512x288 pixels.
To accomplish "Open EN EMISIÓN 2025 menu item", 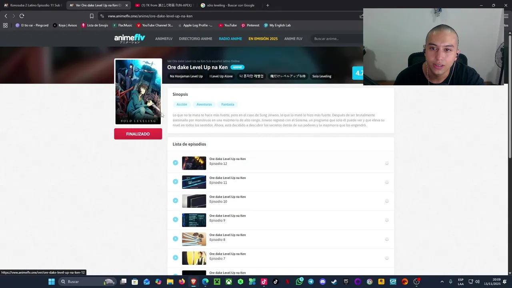I will point(263,39).
